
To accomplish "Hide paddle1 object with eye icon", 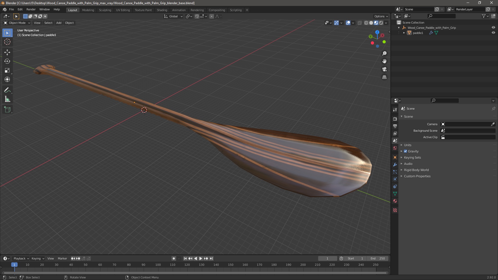I will coord(493,33).
